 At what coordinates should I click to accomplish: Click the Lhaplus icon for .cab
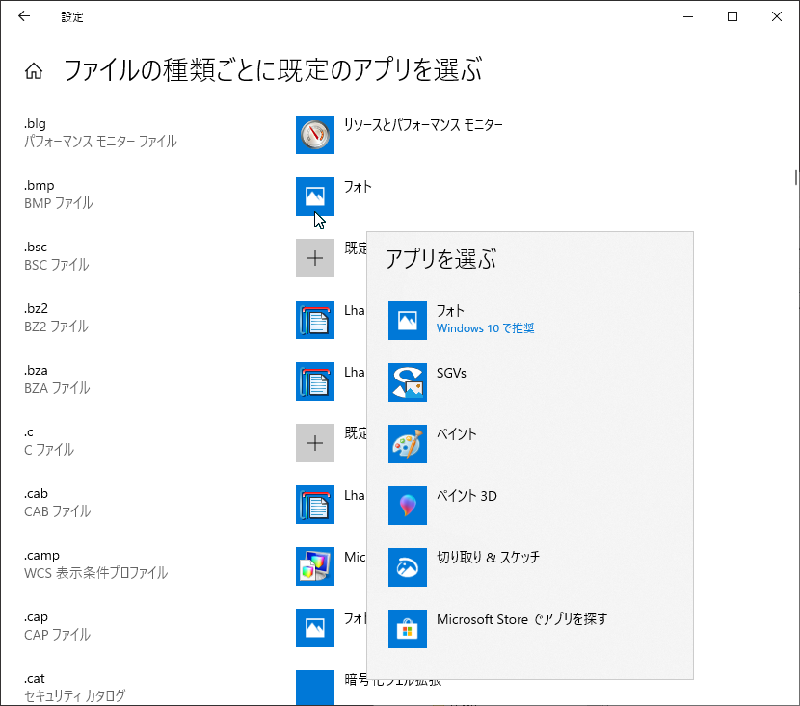[x=315, y=505]
